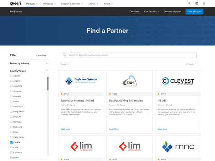Click the second lim Geomatics logo
The width and height of the screenshot is (215, 161).
[x=130, y=147]
